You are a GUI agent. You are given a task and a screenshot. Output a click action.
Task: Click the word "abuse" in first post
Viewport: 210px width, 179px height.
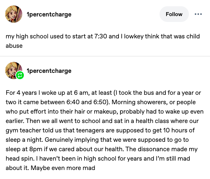(x=14, y=46)
